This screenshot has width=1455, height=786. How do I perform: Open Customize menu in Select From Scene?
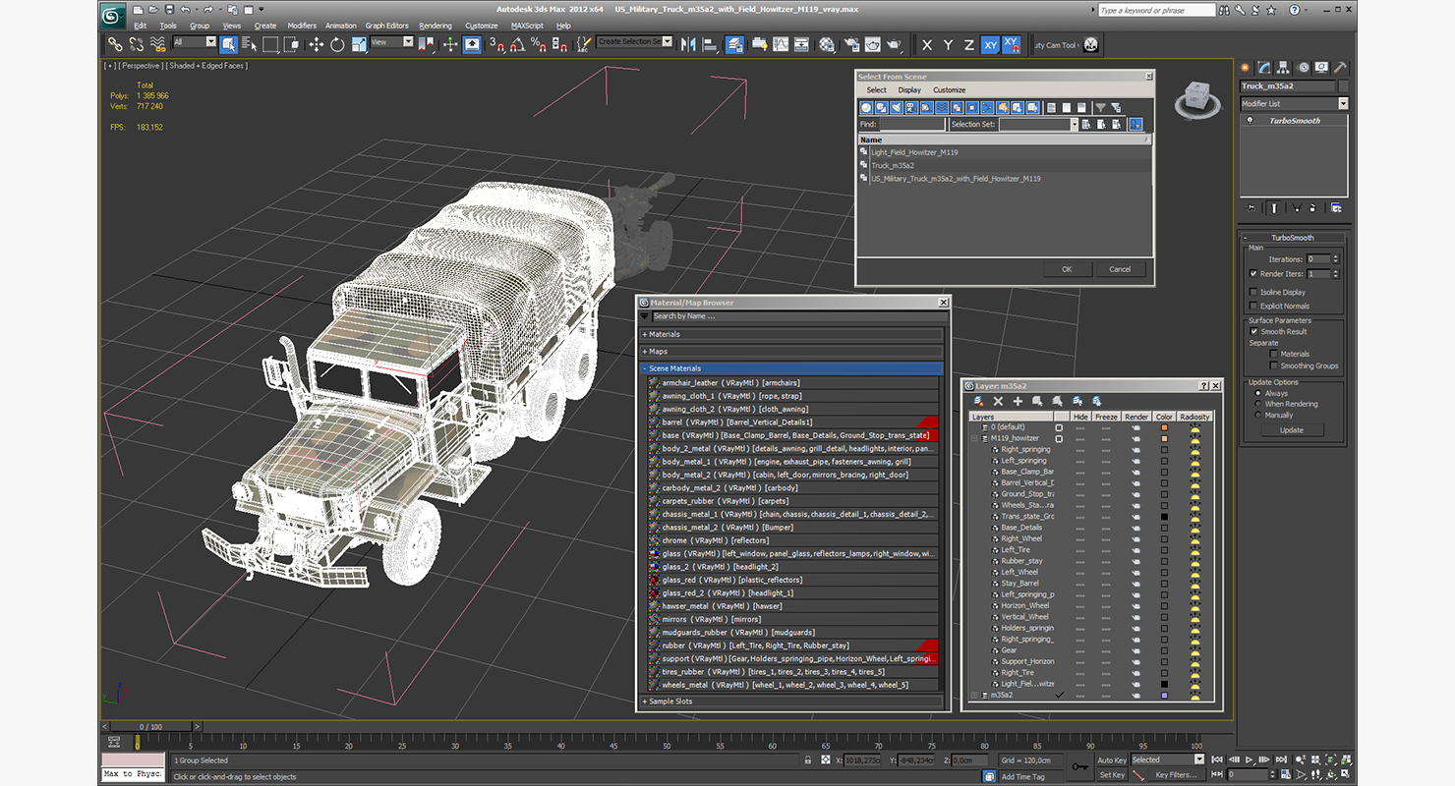[x=949, y=89]
